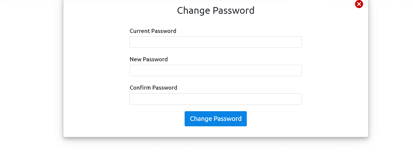Dismiss the dialog via the circular X icon
Viewport: 413px width, 163px height.
359,4
